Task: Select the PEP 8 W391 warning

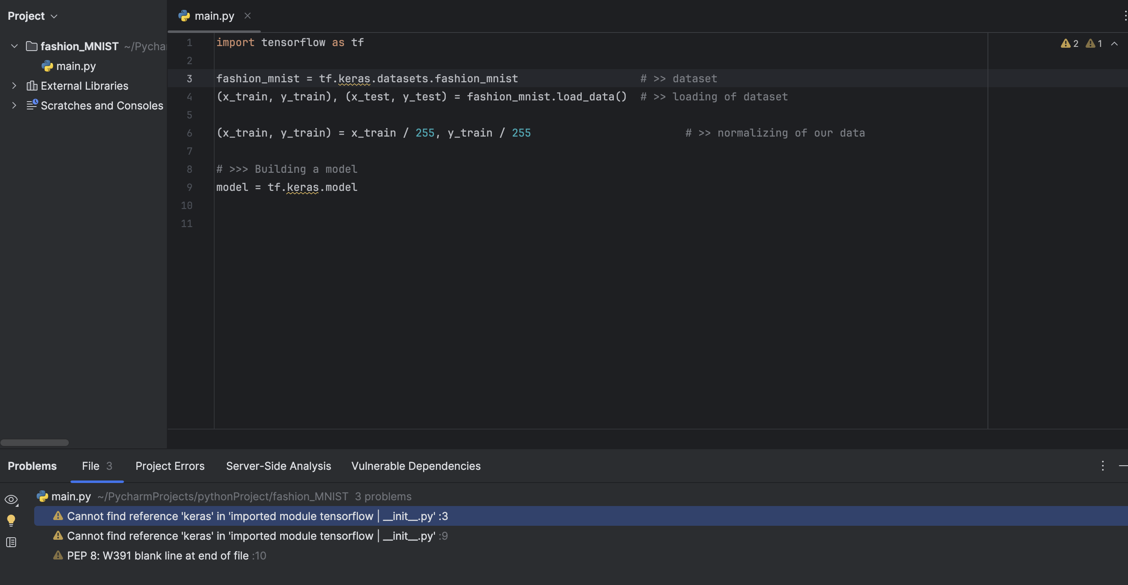Action: tap(158, 556)
